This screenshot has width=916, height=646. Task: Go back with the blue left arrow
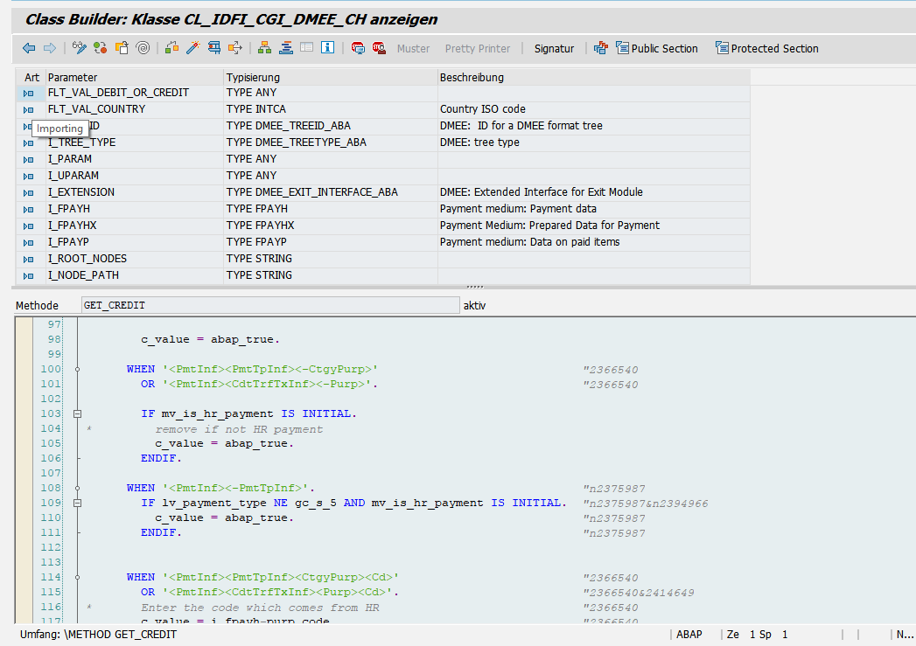coord(29,48)
